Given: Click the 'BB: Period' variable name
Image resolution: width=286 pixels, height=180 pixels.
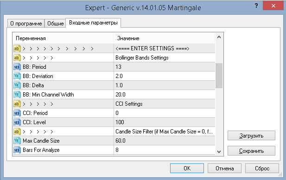Looking at the screenshot, I should 34,67.
